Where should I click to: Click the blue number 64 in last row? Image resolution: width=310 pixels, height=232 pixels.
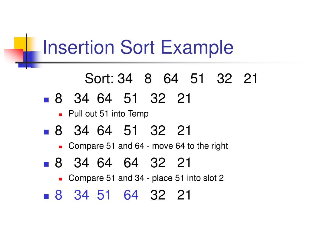tap(131, 195)
